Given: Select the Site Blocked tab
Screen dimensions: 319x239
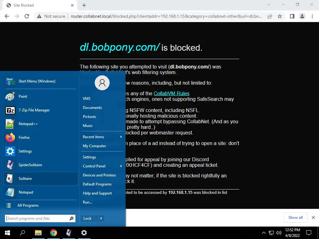Looking at the screenshot, I should pyautogui.click(x=40, y=5).
